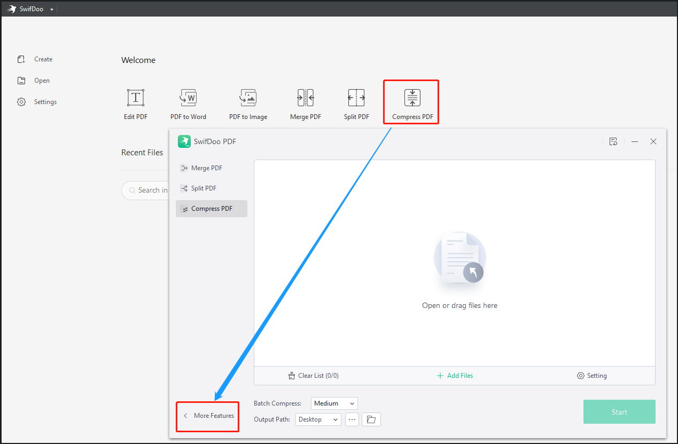Image resolution: width=678 pixels, height=444 pixels.
Task: Select Compress PDF on the Welcome page
Action: tap(412, 105)
